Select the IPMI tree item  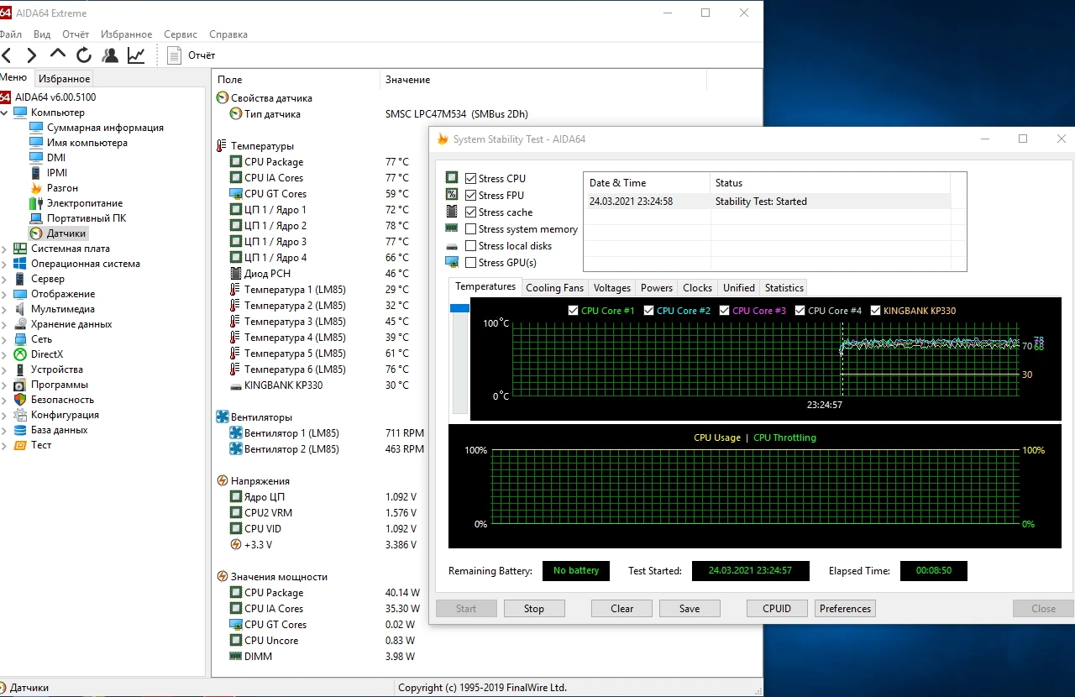[57, 173]
